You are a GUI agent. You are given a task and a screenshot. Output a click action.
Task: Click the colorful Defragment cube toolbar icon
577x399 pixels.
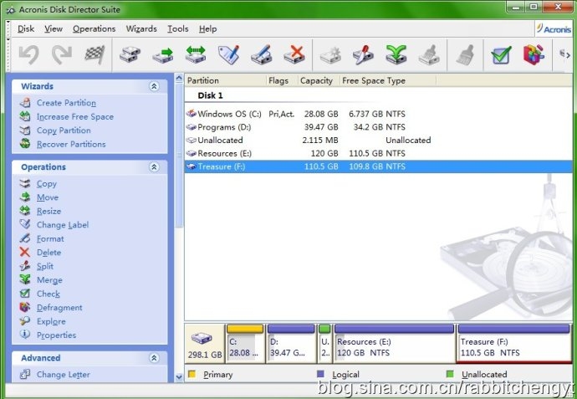(534, 55)
